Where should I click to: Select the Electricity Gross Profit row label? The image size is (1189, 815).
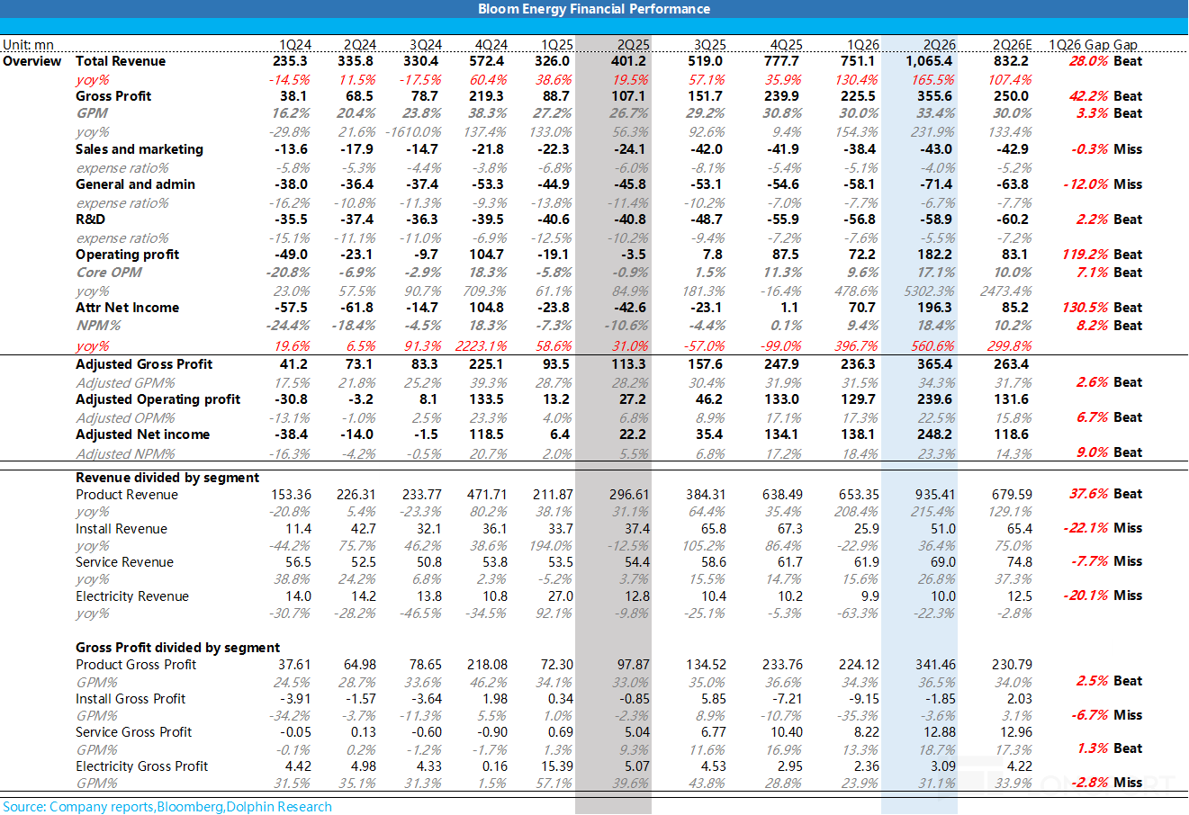pos(142,766)
